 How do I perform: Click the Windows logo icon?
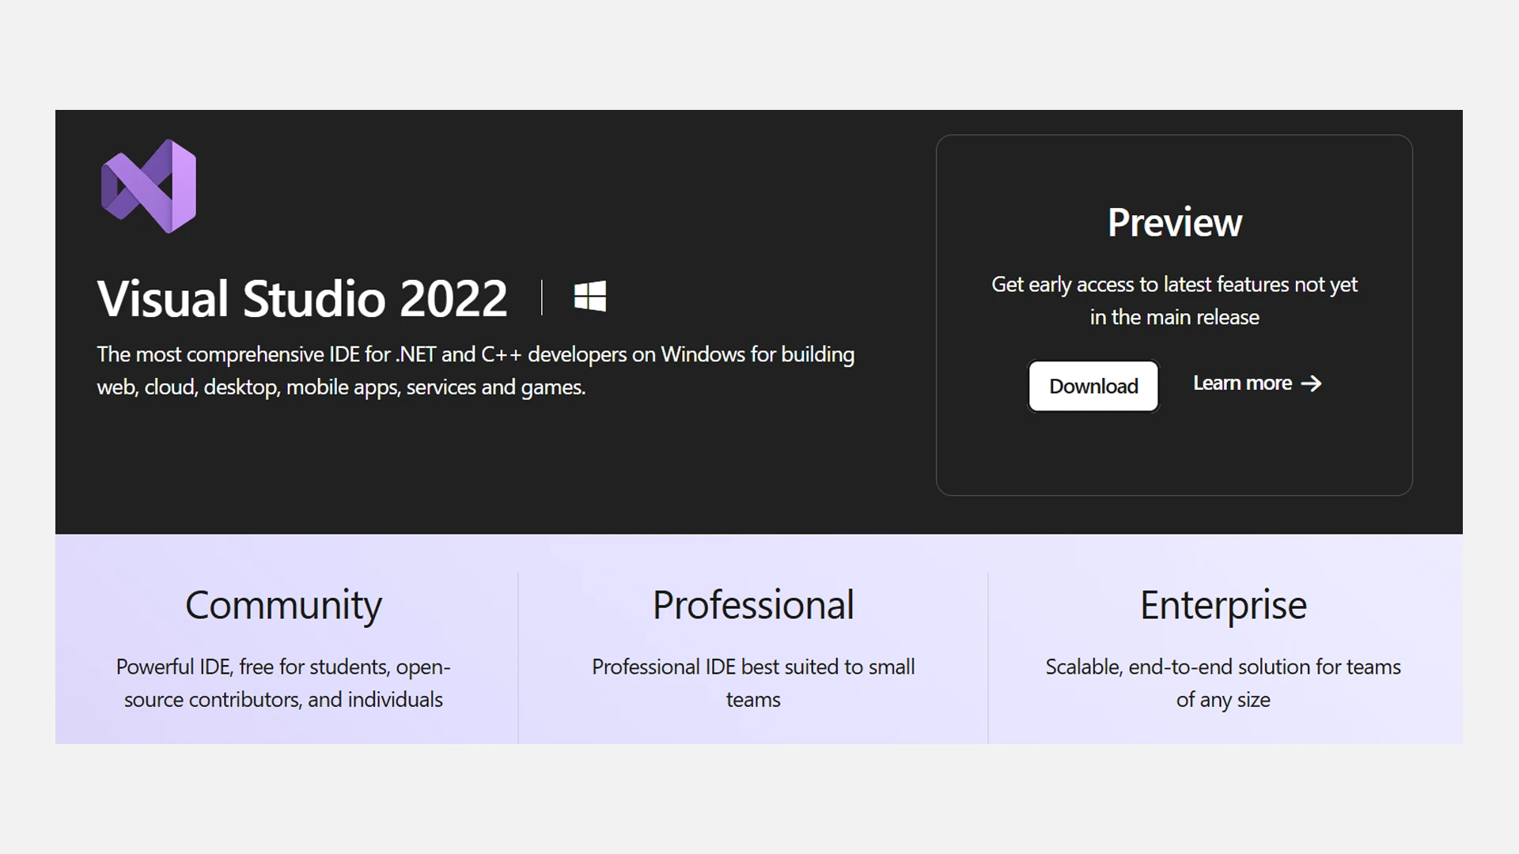point(590,297)
